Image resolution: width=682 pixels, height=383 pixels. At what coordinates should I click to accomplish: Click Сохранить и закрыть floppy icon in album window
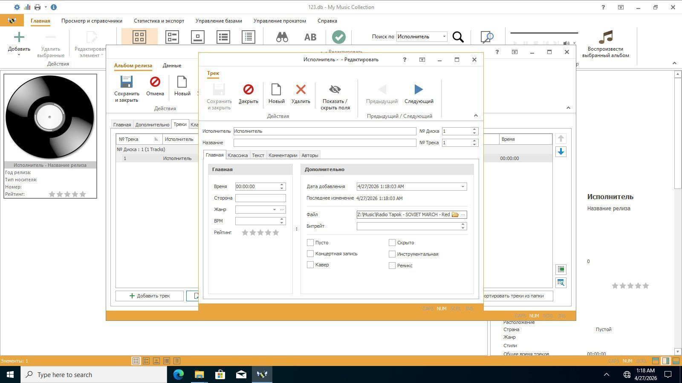click(x=127, y=82)
